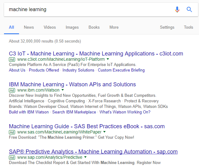Switch to the News tab

tap(29, 27)
